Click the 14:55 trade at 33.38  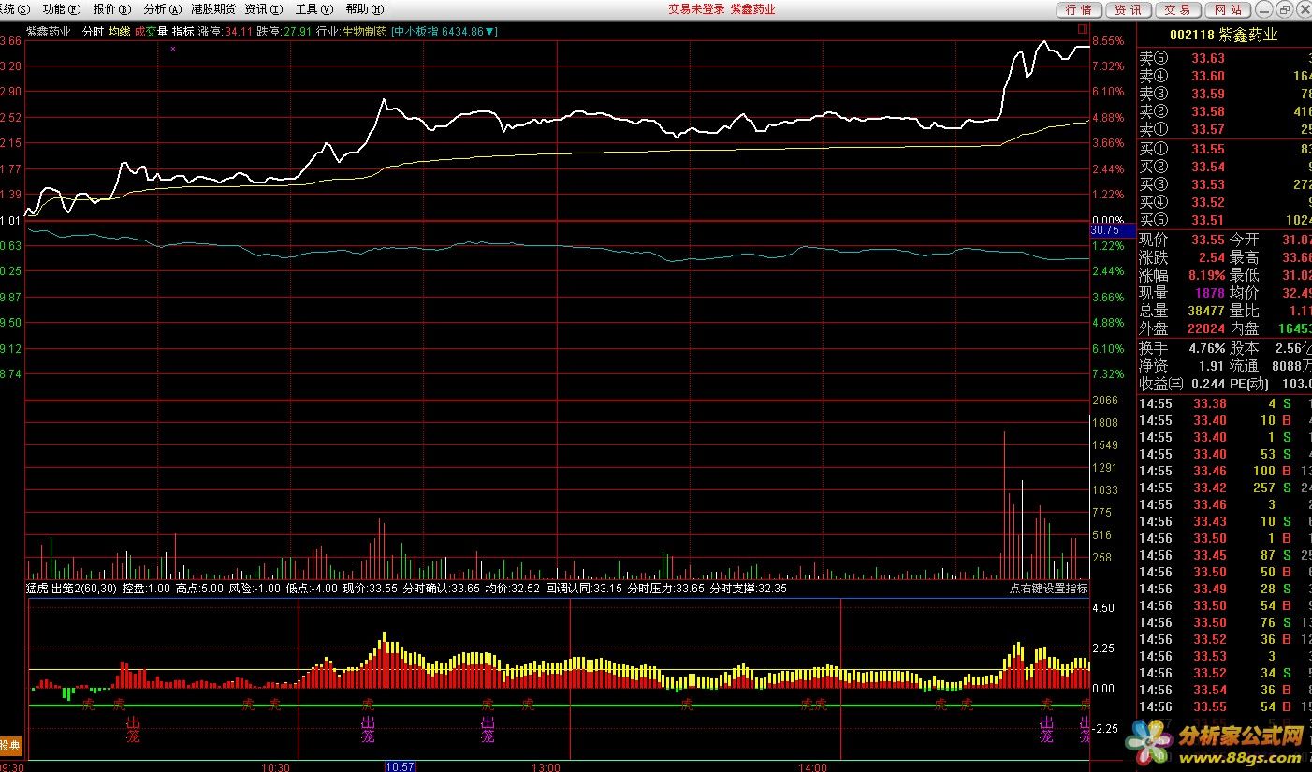[1224, 403]
